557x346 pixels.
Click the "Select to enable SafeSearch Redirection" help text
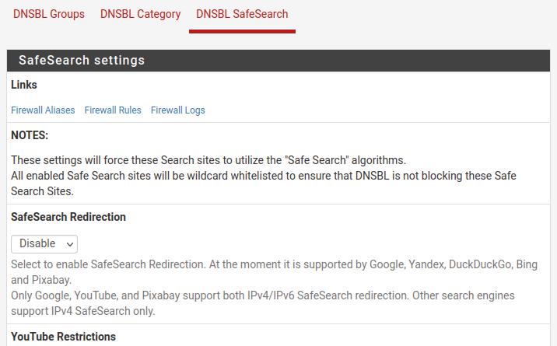pyautogui.click(x=274, y=264)
